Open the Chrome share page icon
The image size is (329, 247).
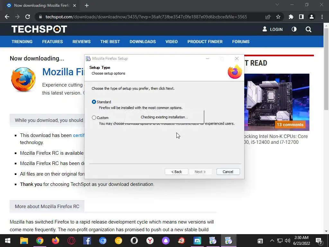coord(268,17)
